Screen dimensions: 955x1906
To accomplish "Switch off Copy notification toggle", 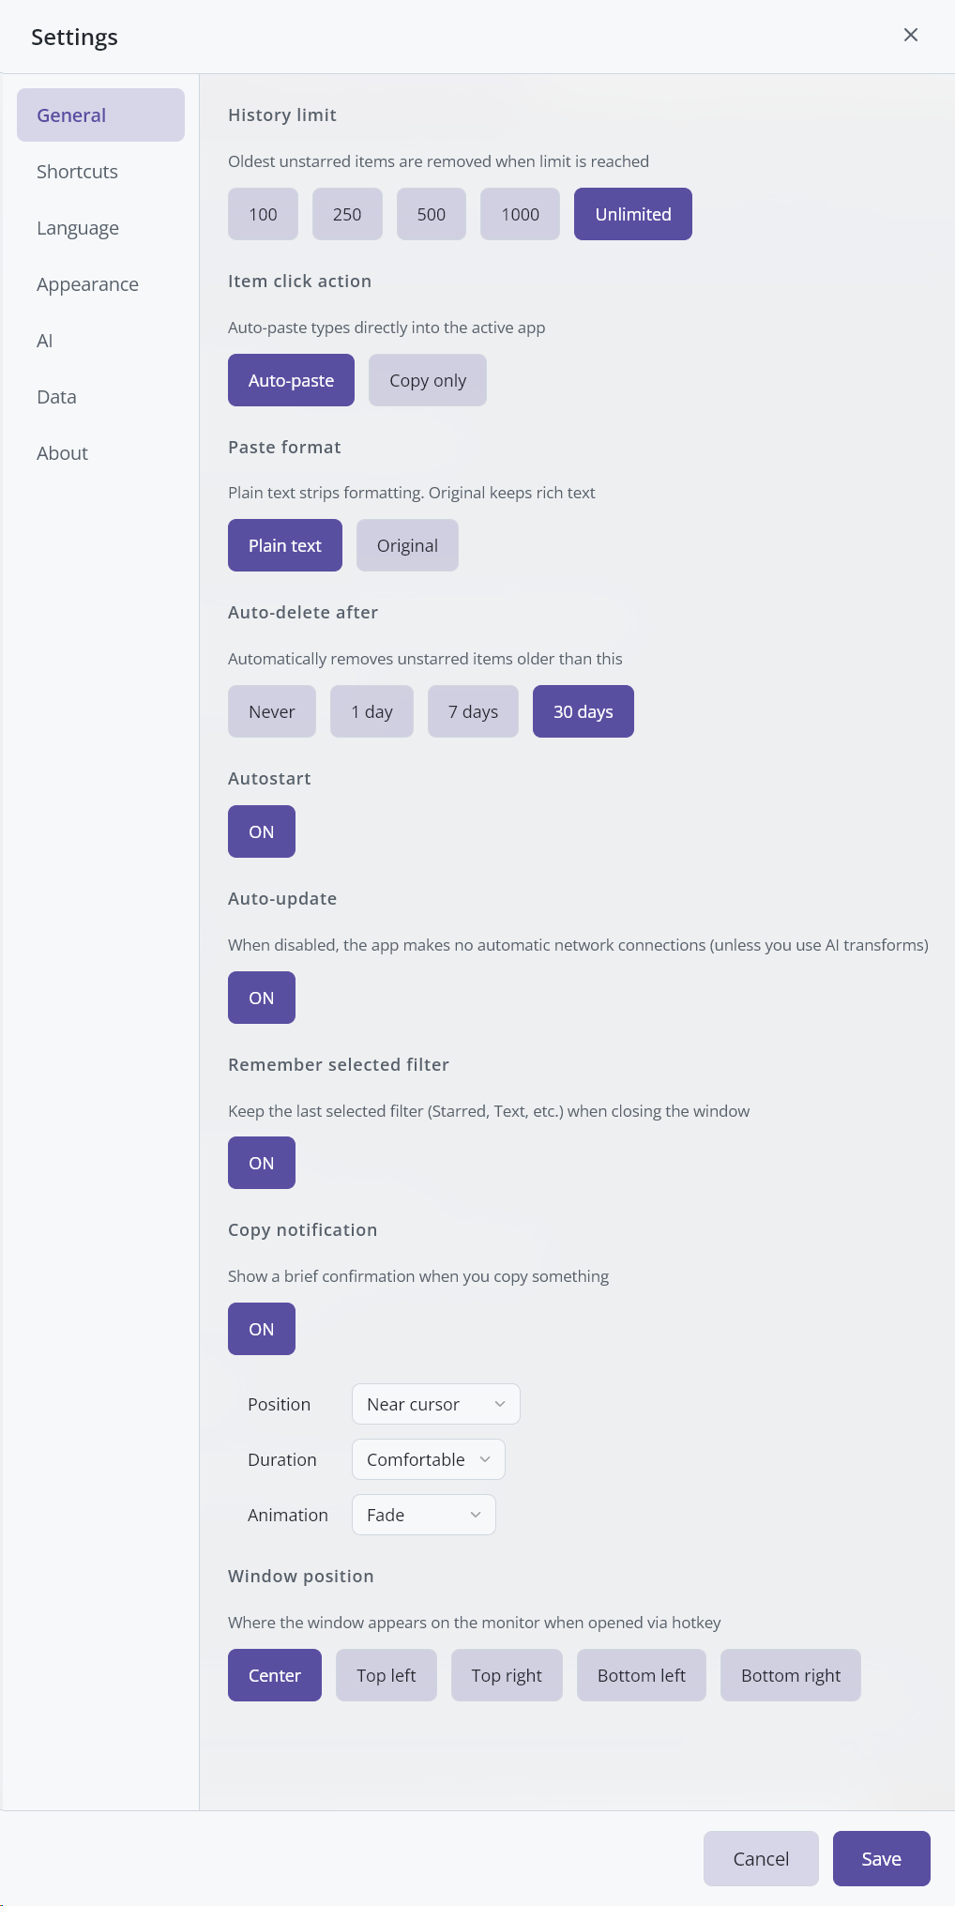I will click(x=262, y=1329).
